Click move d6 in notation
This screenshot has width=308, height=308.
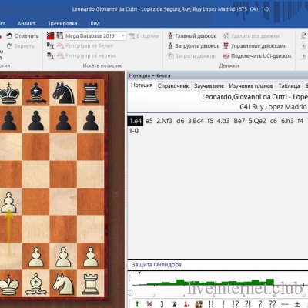(x=180, y=121)
